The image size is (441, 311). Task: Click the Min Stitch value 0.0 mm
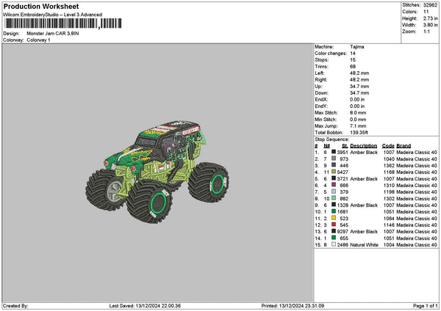coord(358,120)
